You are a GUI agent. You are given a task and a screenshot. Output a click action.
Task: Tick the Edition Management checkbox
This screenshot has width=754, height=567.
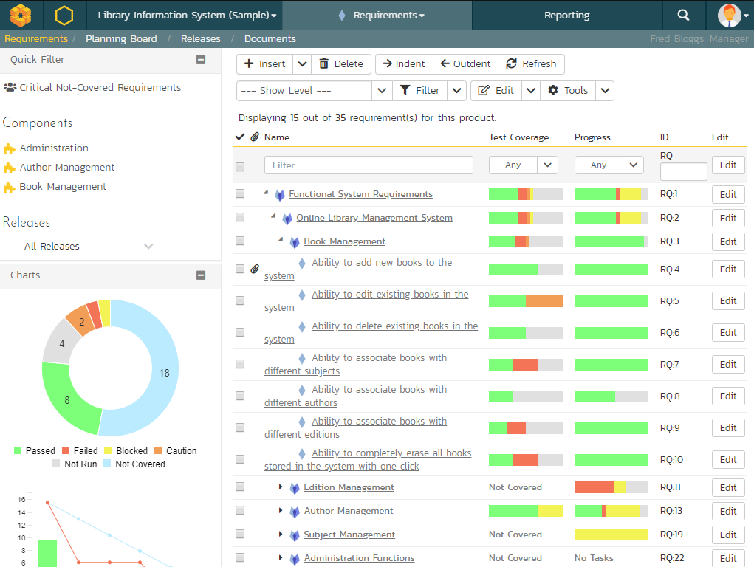pyautogui.click(x=240, y=487)
